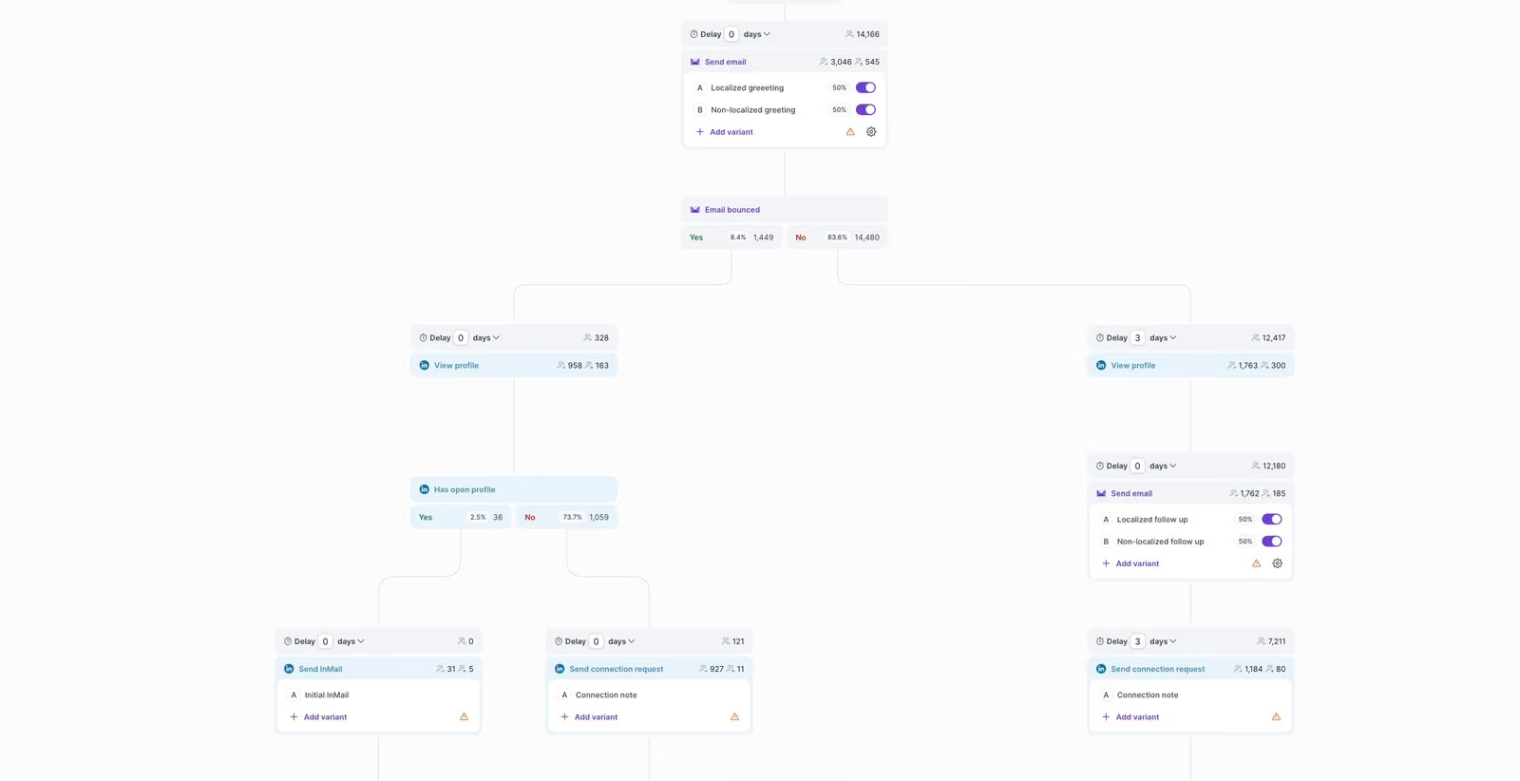
Task: Select the Non-localized follow up variant row
Action: (x=1190, y=542)
